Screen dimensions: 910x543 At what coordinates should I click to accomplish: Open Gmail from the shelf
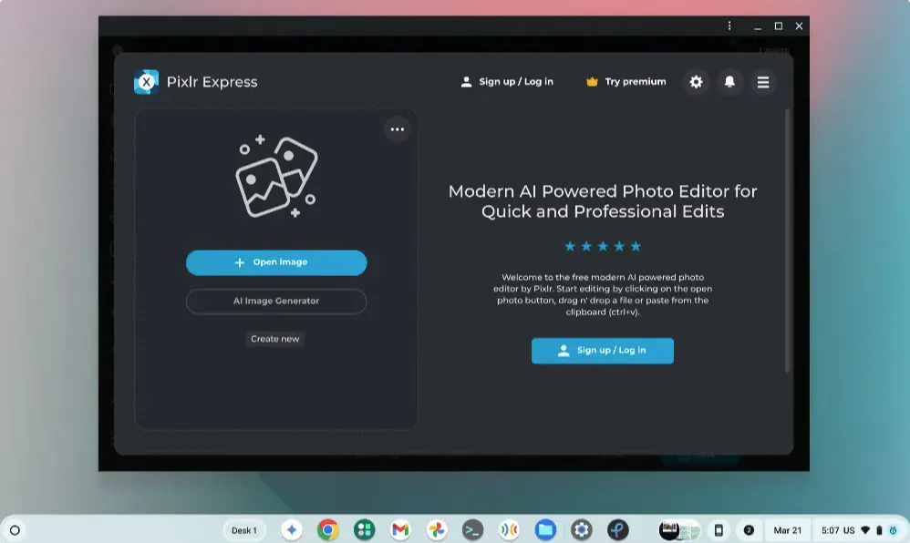(400, 529)
